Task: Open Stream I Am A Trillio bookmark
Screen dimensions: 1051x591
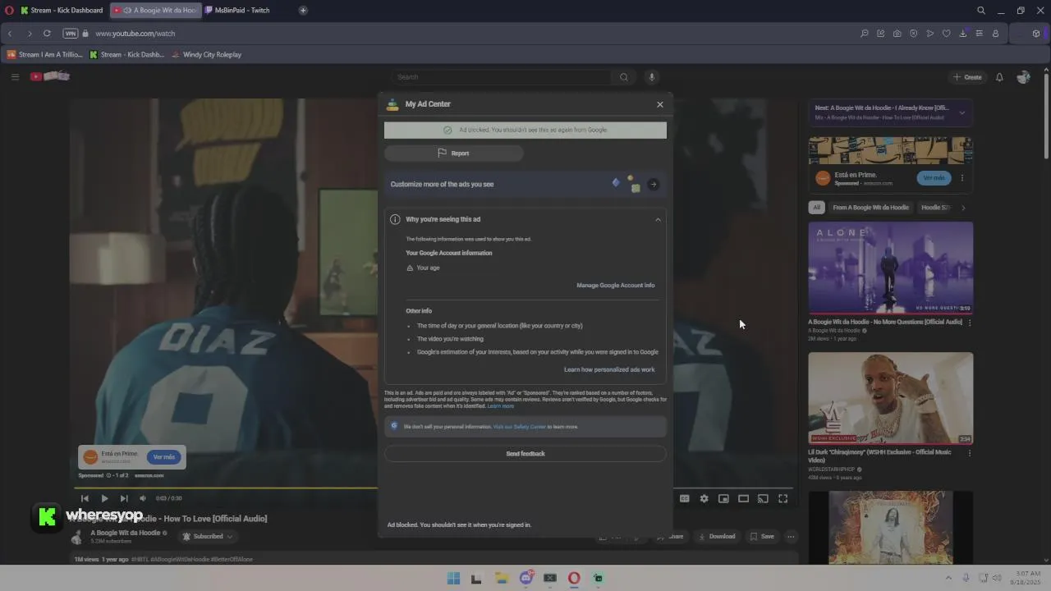Action: pos(44,55)
